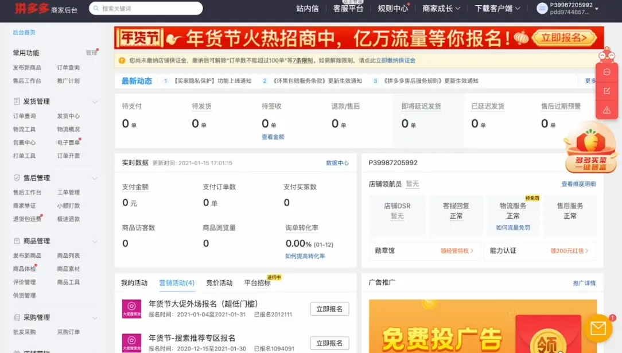Open the 下载客户端 dropdown
The image size is (622, 353).
point(497,9)
